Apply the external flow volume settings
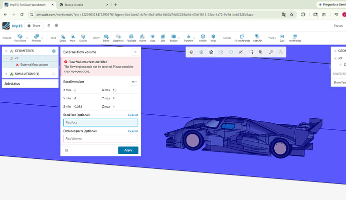The height and width of the screenshot is (200, 346). (128, 150)
